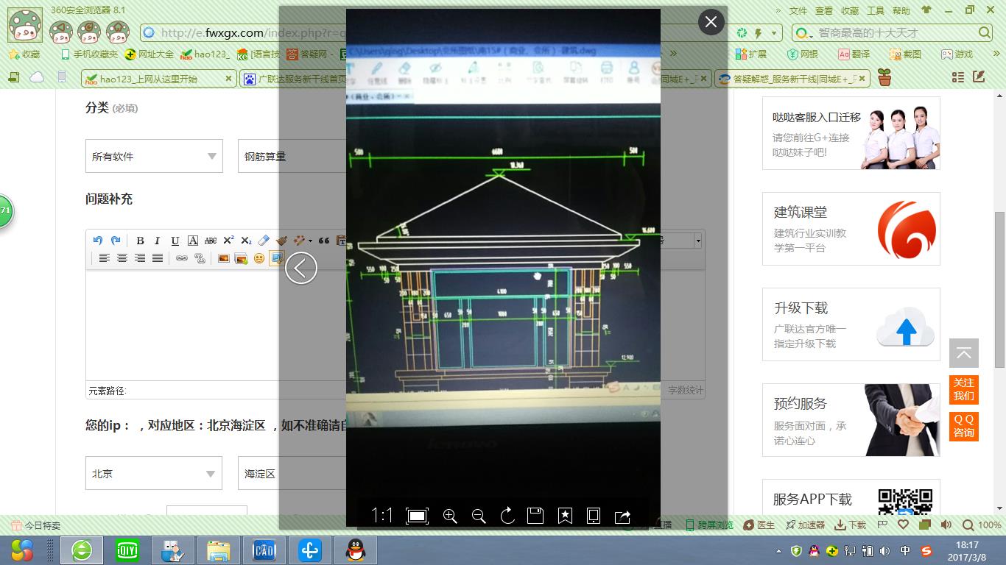Open the 海淀区 district dropdown
1006x565 pixels.
(x=292, y=474)
